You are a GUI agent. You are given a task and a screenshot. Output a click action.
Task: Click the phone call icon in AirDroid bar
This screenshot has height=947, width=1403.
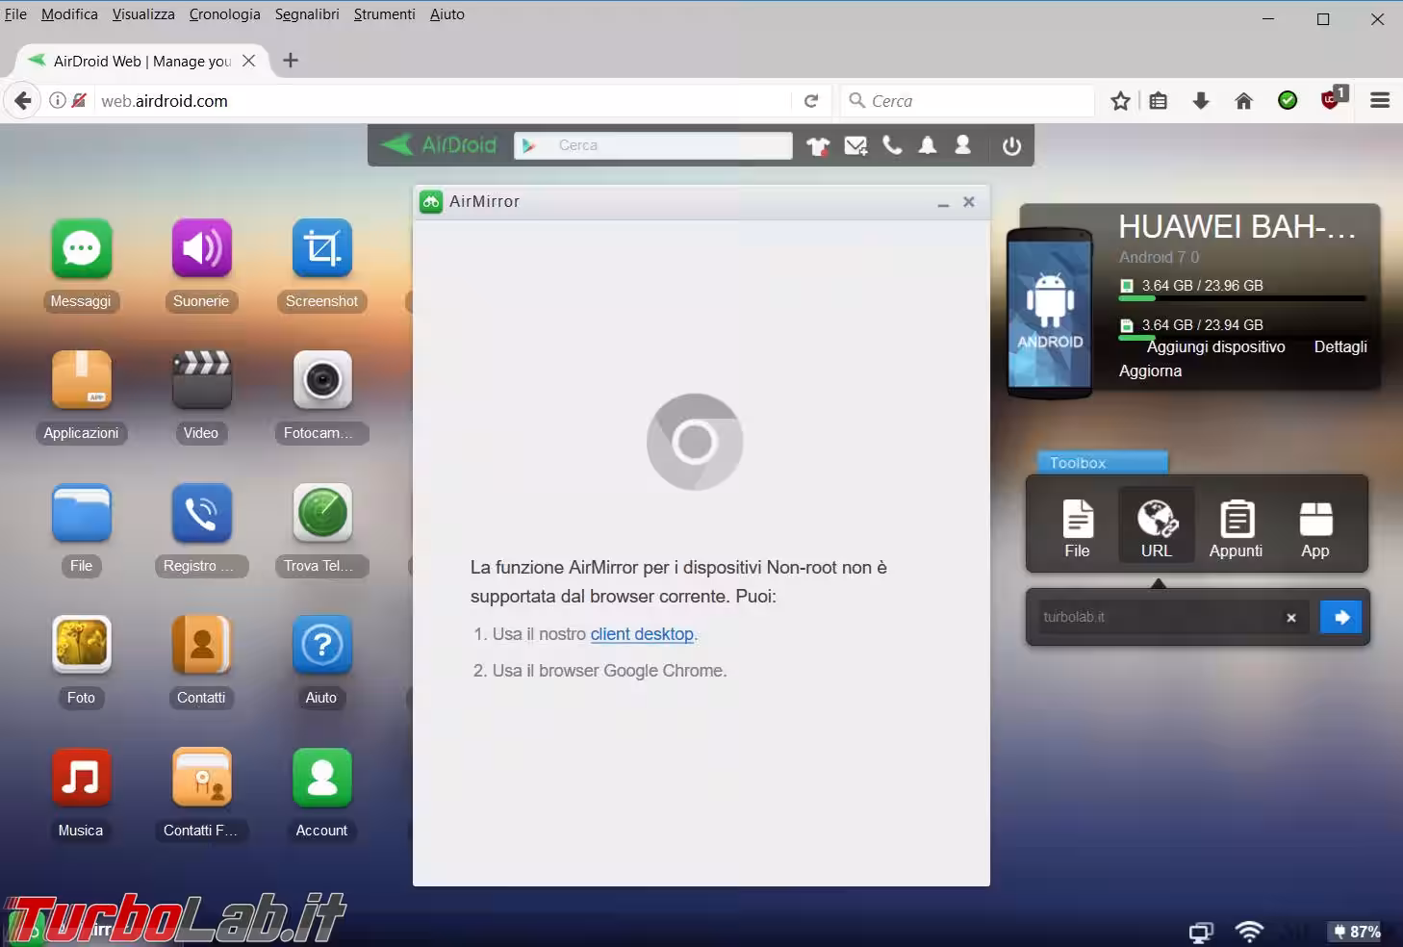tap(892, 145)
